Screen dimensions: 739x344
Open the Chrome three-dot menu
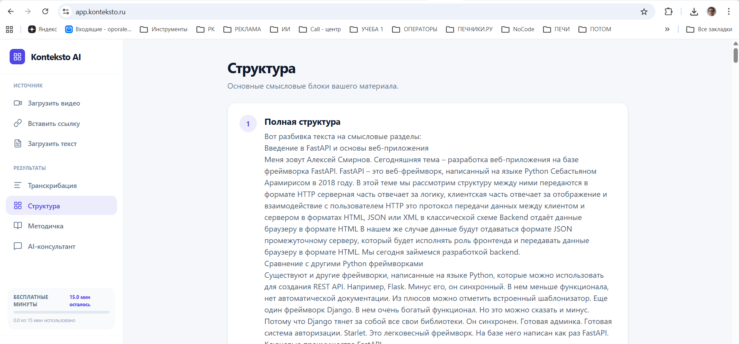pyautogui.click(x=729, y=12)
